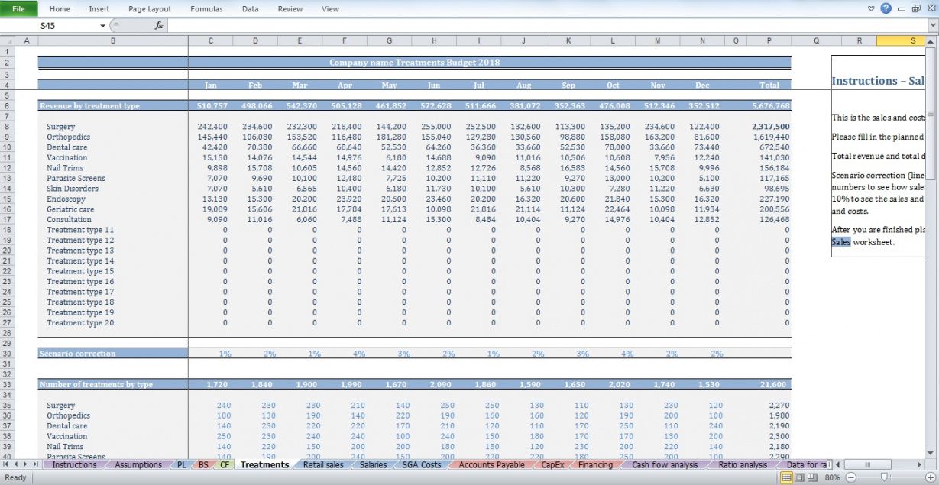
Task: Click the 80% zoom level button
Action: pyautogui.click(x=832, y=477)
